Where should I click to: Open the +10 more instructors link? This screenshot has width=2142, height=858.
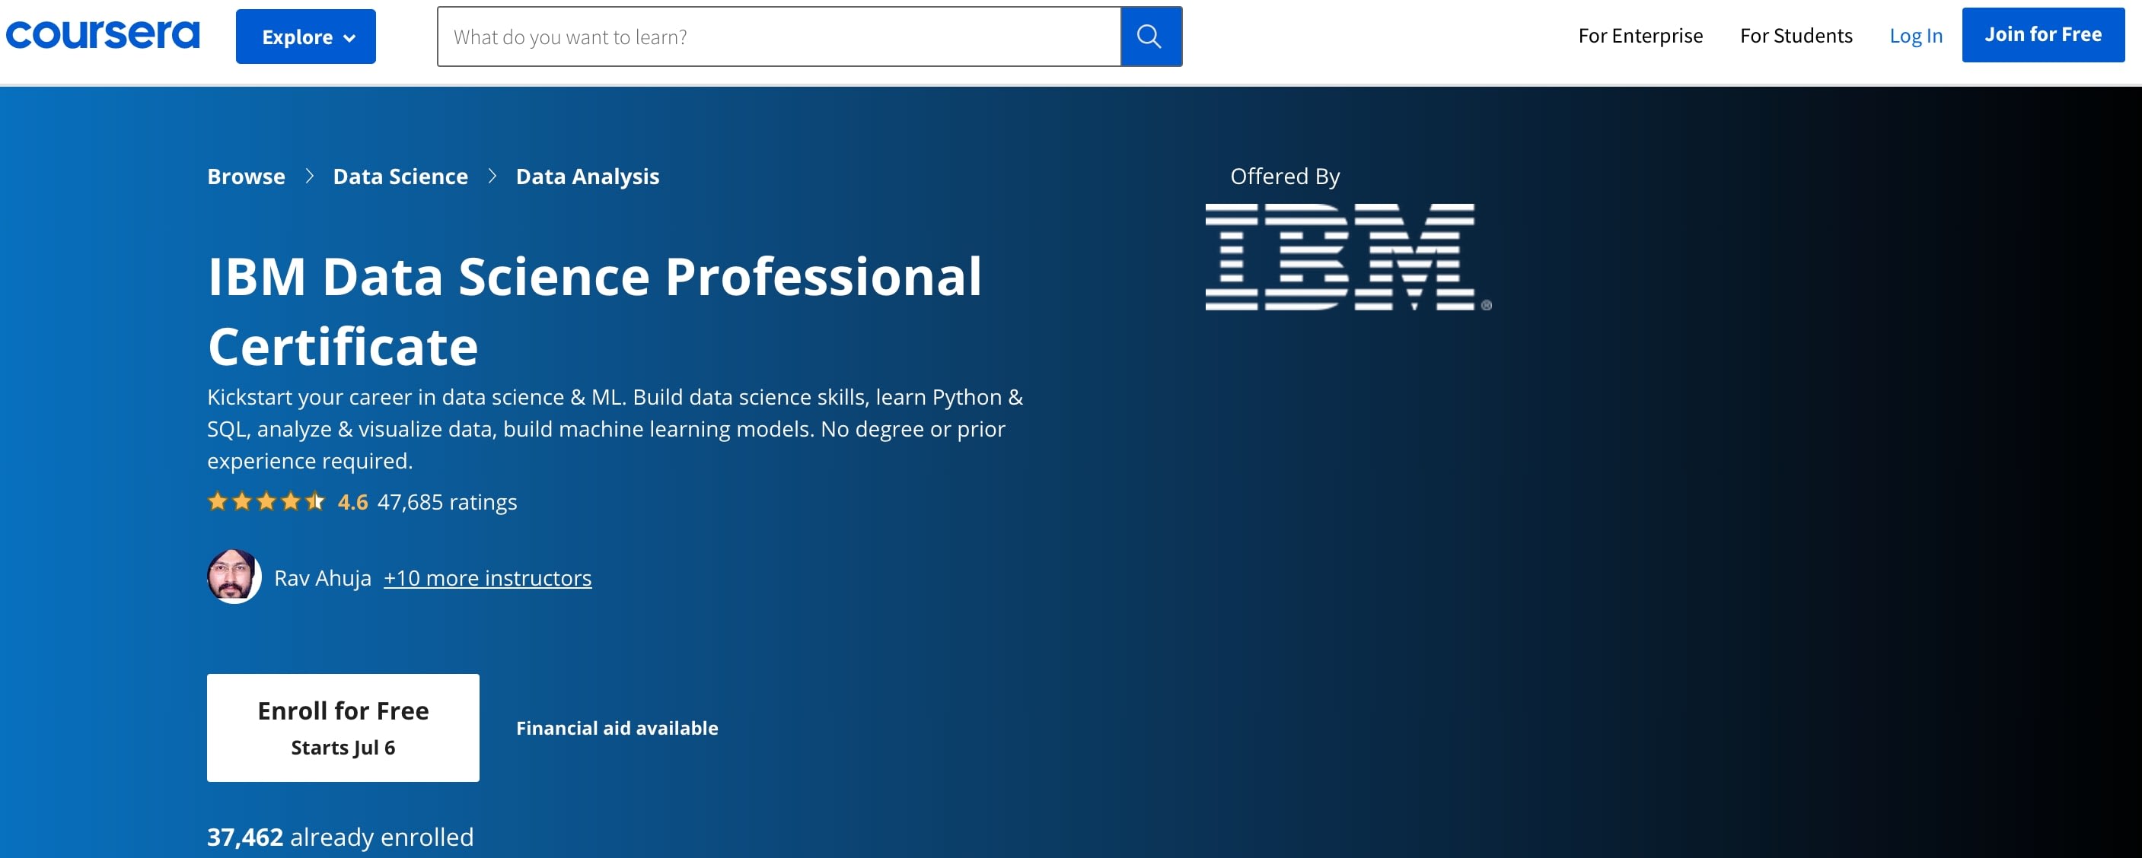(x=487, y=577)
